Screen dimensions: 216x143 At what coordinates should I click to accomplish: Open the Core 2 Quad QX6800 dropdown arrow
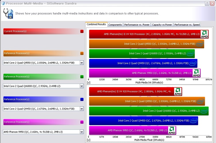(x=82, y=86)
